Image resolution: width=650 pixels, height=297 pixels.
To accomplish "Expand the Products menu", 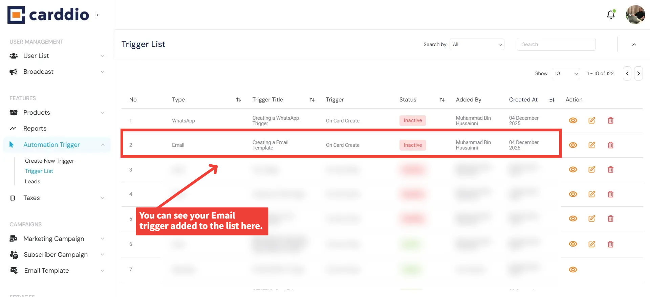I will [57, 113].
